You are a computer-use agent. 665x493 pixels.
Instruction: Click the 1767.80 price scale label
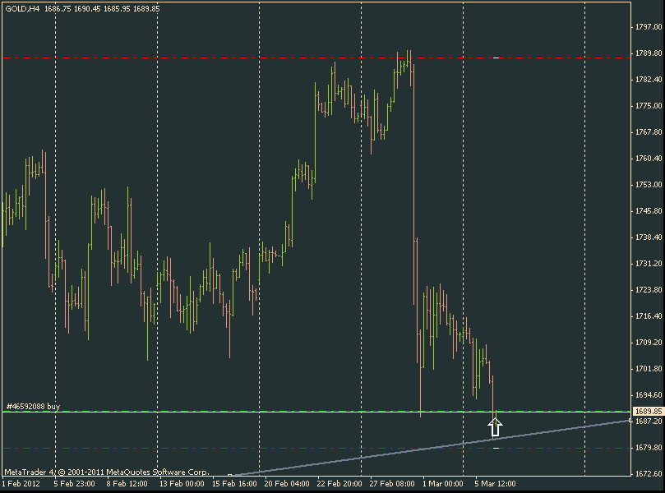tap(649, 131)
